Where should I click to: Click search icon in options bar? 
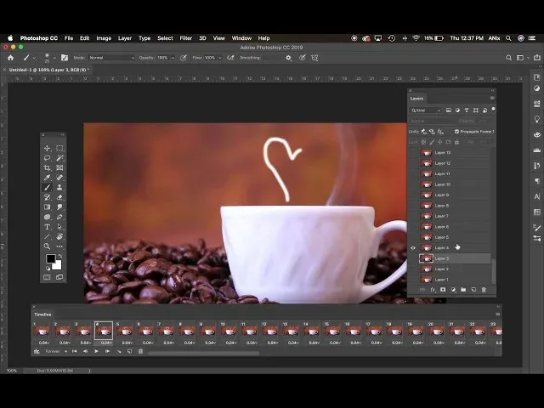pos(508,58)
